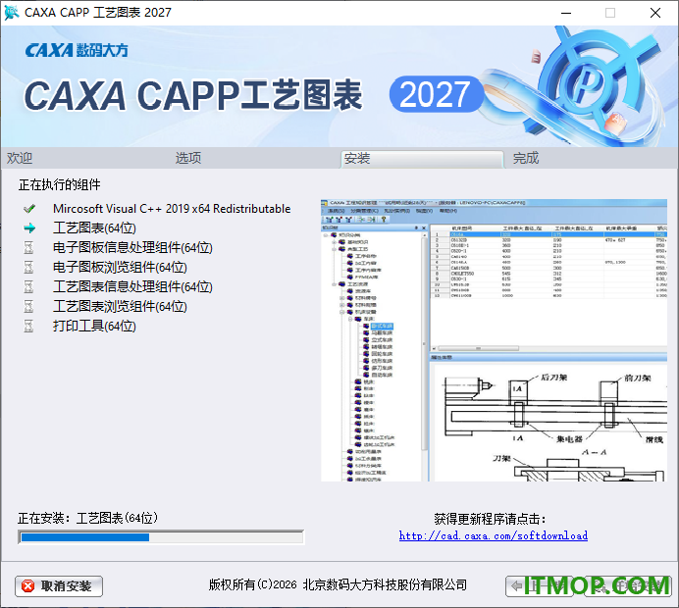This screenshot has height=608, width=679.
Task: Click hourglass icon beside 电子图板信息处理组件(64位)
Action: click(x=28, y=247)
